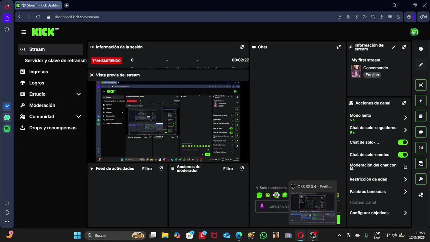The width and height of the screenshot is (430, 242).
Task: Open the Opera AI button
Action: pos(423,17)
